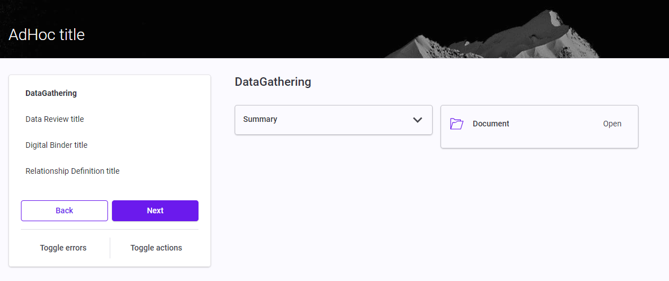Viewport: 669px width, 281px height.
Task: Click the mountain image in header banner
Action: tap(509, 39)
